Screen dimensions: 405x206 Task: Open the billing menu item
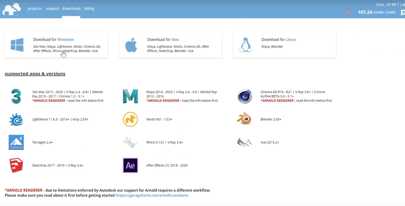tap(89, 9)
